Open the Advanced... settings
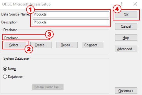The image size is (142, 95). coord(126,49)
